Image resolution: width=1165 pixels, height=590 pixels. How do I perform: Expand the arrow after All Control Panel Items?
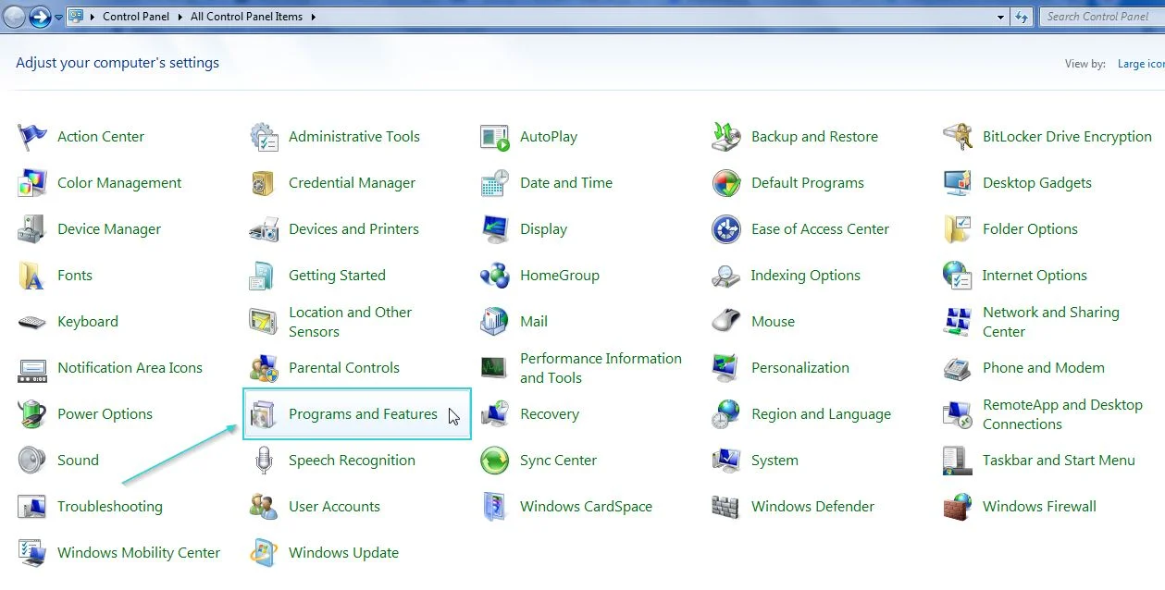click(x=313, y=17)
